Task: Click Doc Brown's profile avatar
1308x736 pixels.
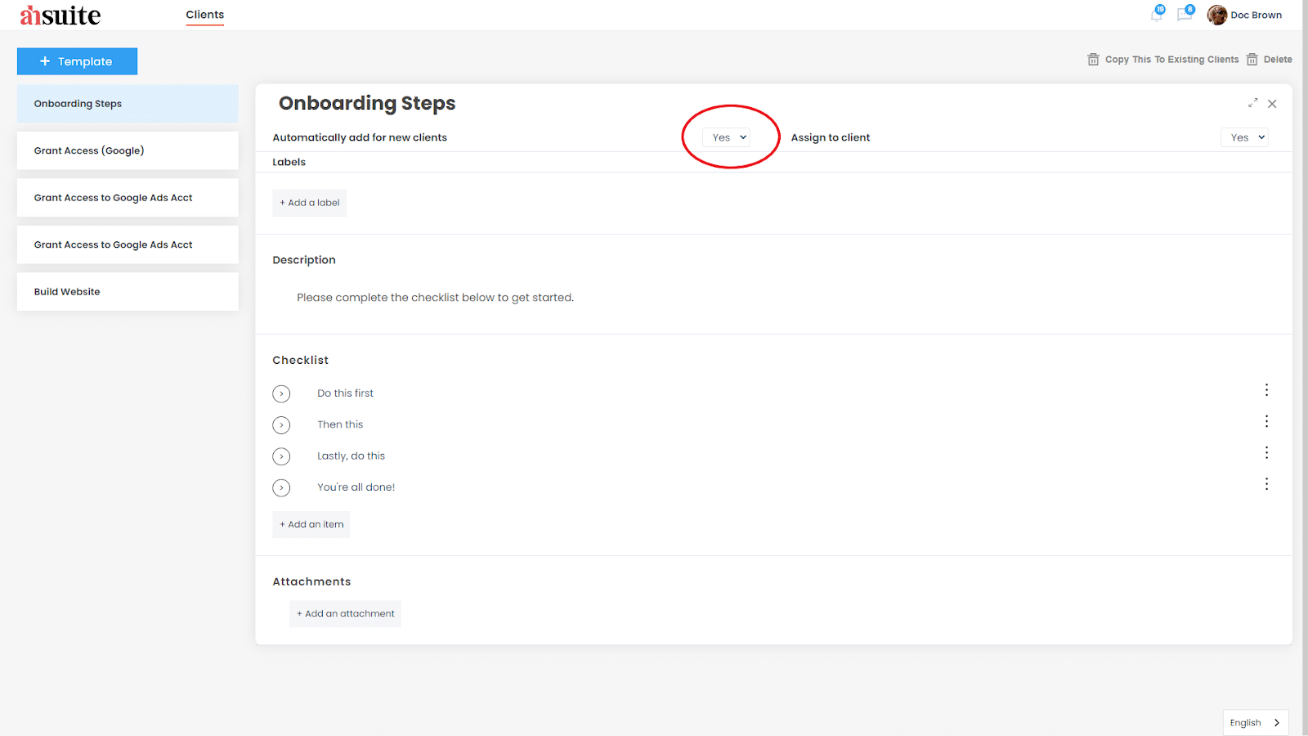Action: pyautogui.click(x=1217, y=15)
